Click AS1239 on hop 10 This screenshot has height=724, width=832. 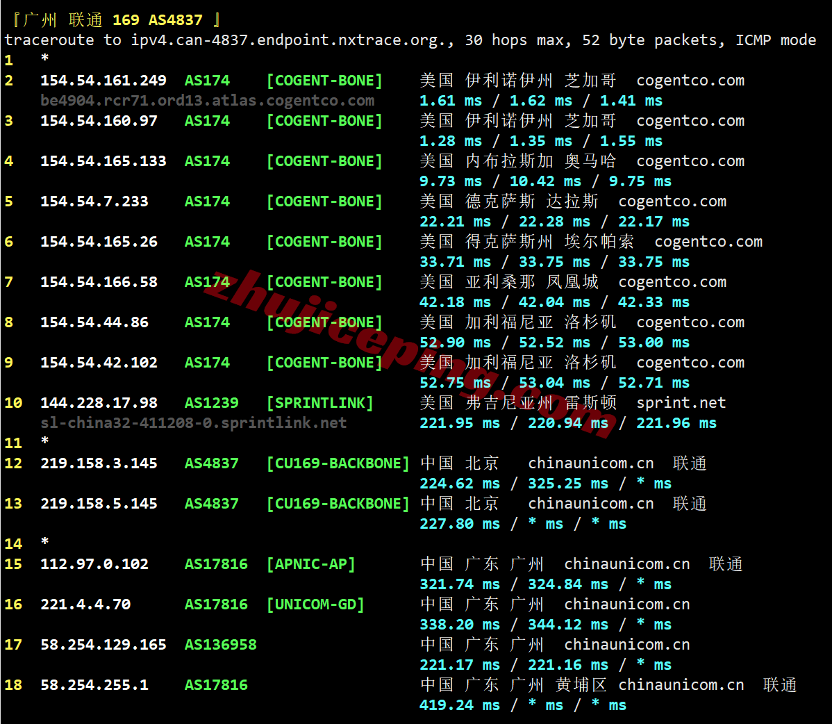(x=212, y=404)
